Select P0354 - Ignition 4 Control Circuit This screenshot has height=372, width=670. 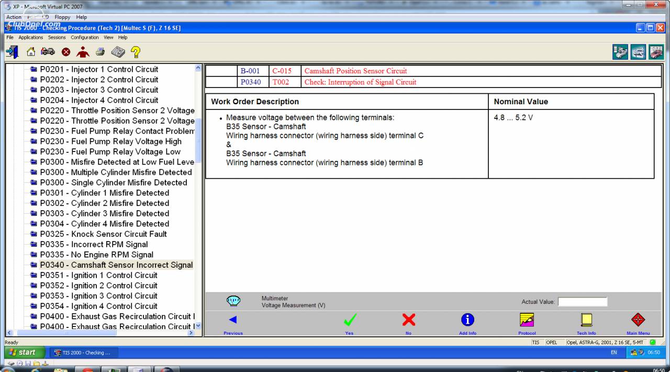pyautogui.click(x=98, y=307)
